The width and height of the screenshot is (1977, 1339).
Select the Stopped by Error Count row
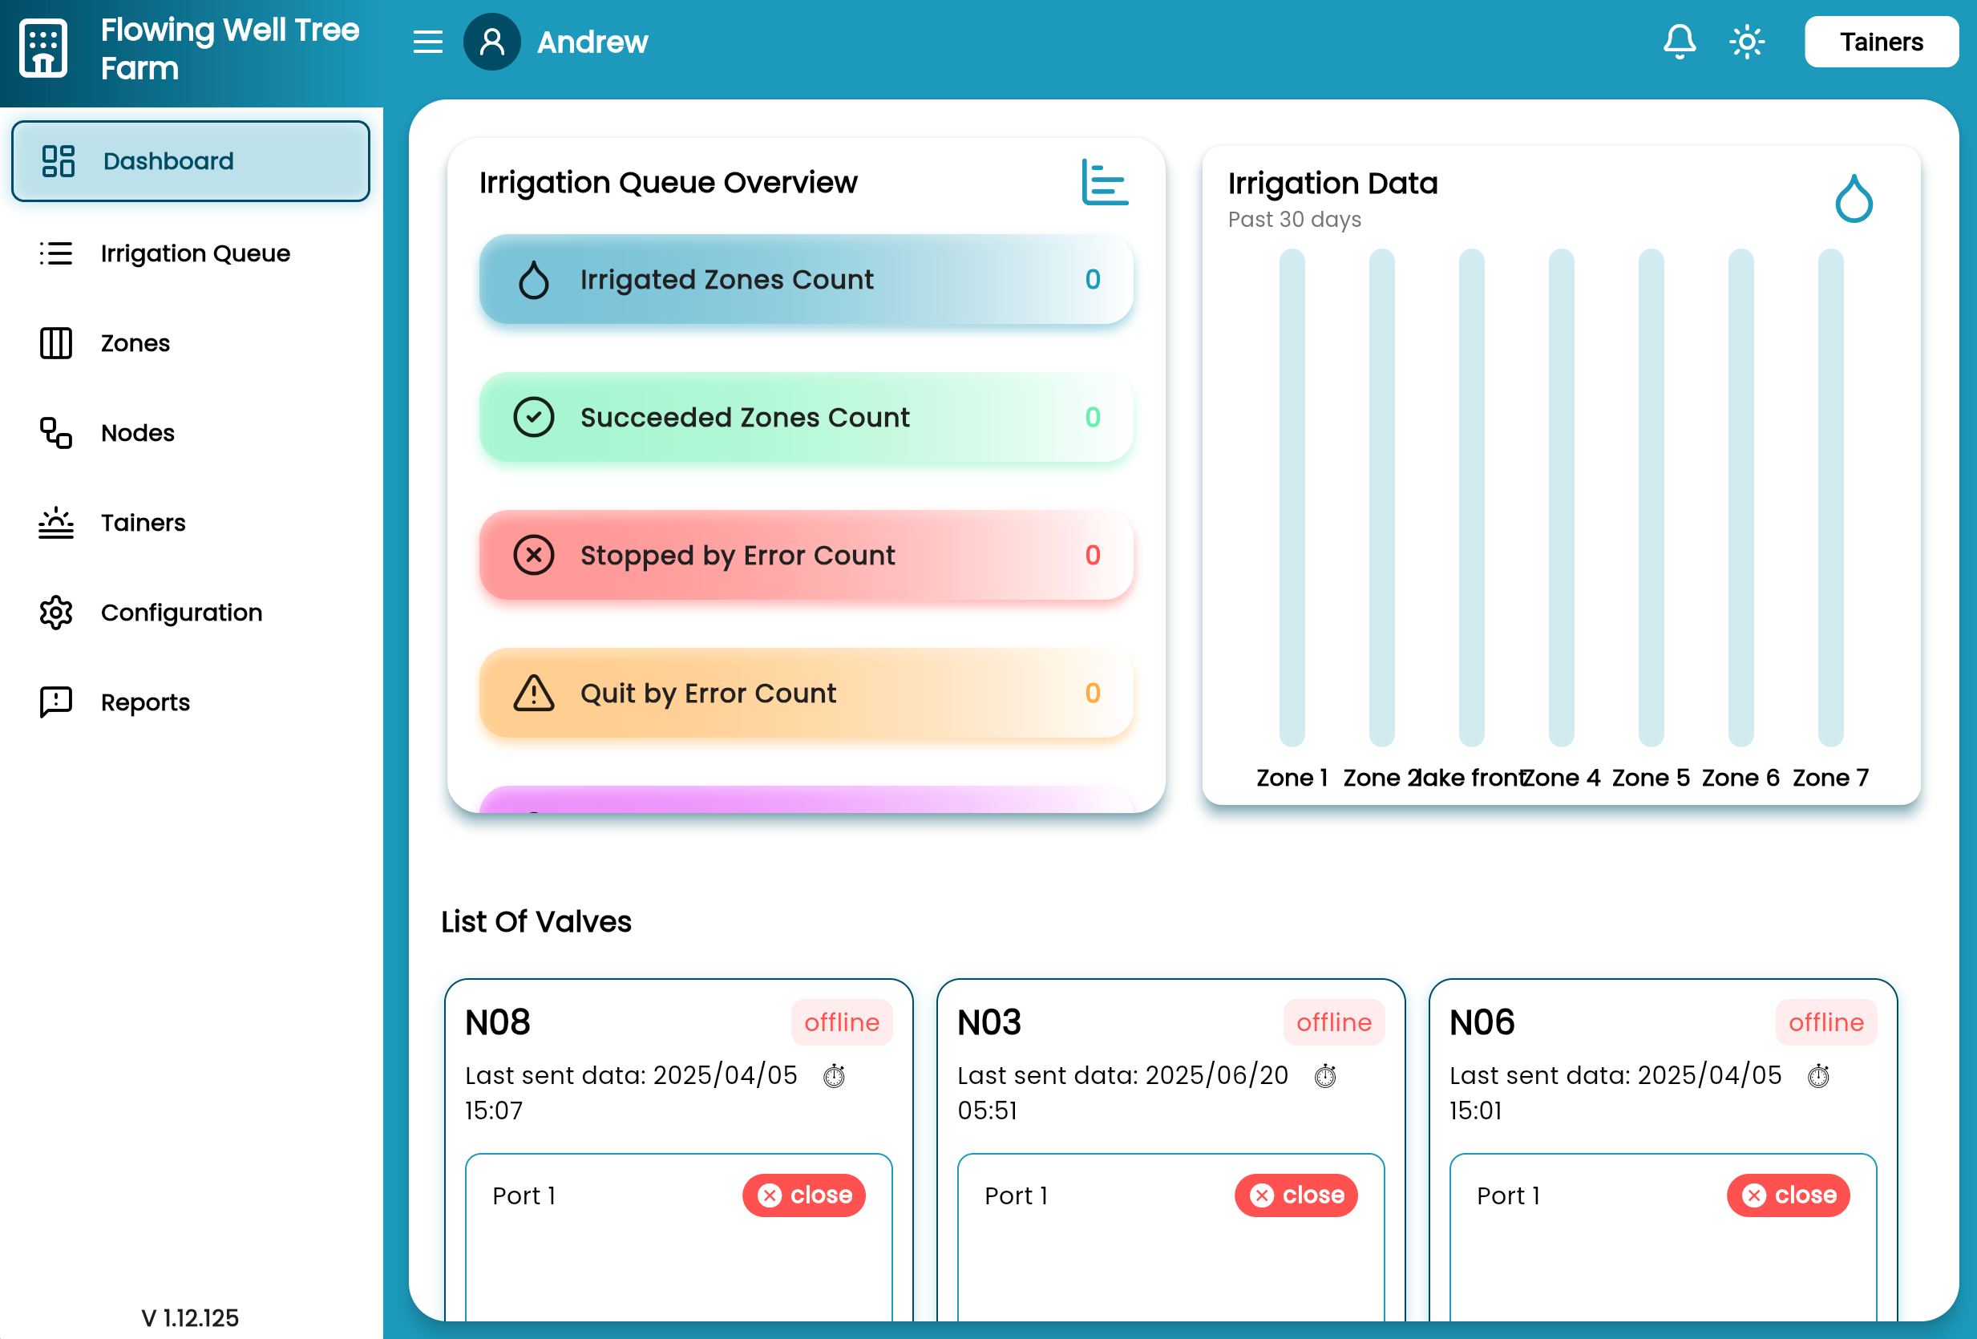806,556
